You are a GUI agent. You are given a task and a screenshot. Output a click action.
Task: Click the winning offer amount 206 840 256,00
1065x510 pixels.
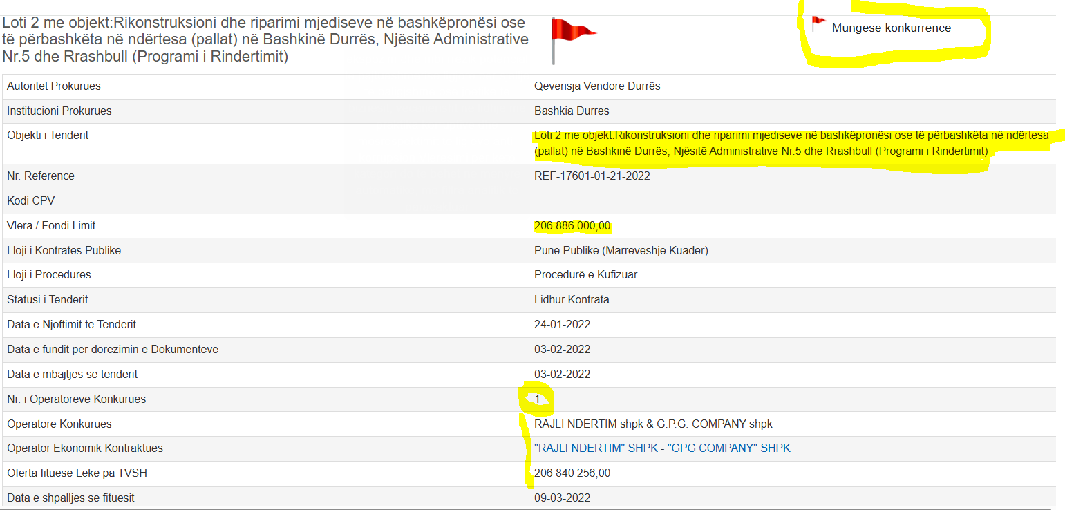point(572,473)
